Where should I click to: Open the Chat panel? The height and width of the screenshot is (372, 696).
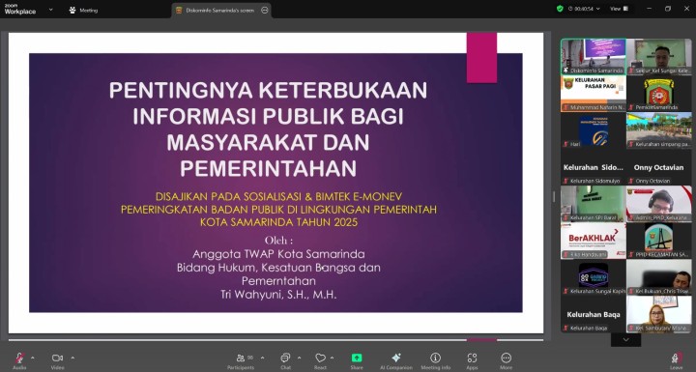pyautogui.click(x=285, y=360)
